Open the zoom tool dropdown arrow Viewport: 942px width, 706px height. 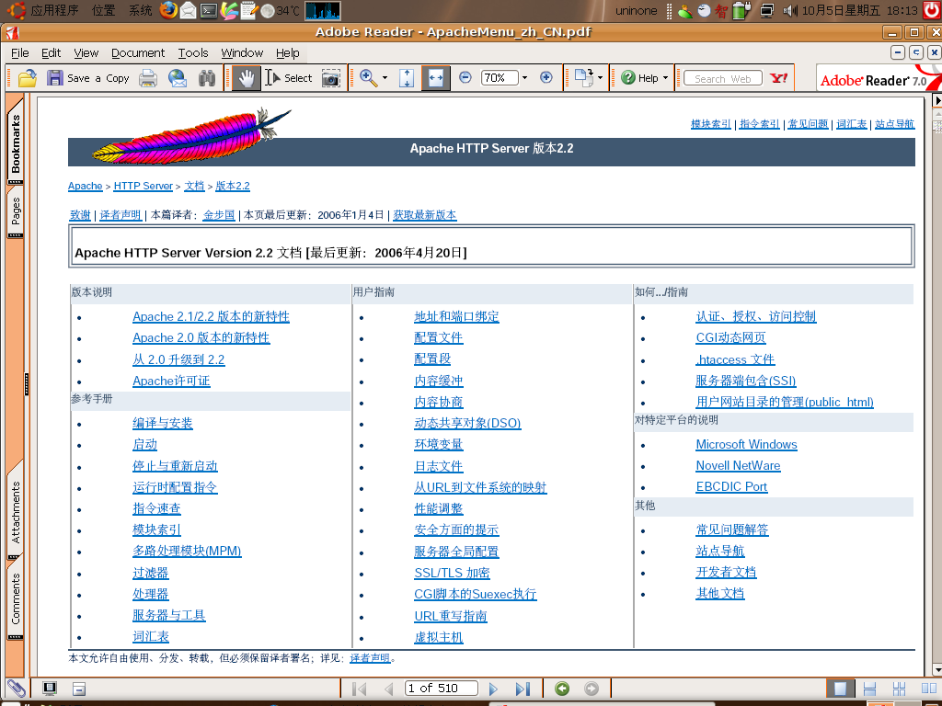click(385, 77)
